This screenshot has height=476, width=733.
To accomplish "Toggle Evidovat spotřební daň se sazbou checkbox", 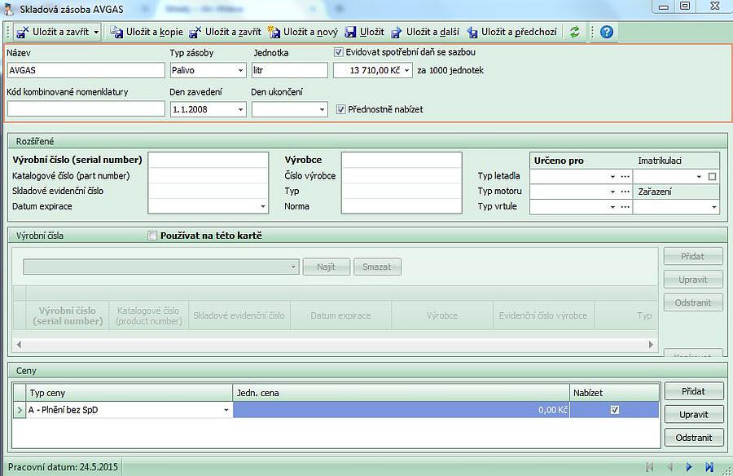I will (x=339, y=52).
